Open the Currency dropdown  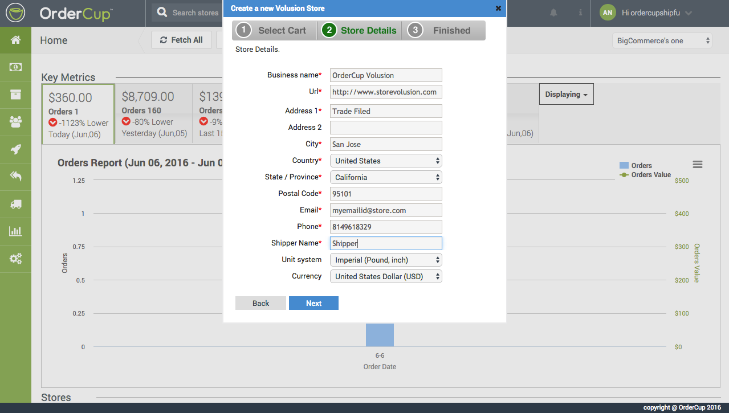386,276
